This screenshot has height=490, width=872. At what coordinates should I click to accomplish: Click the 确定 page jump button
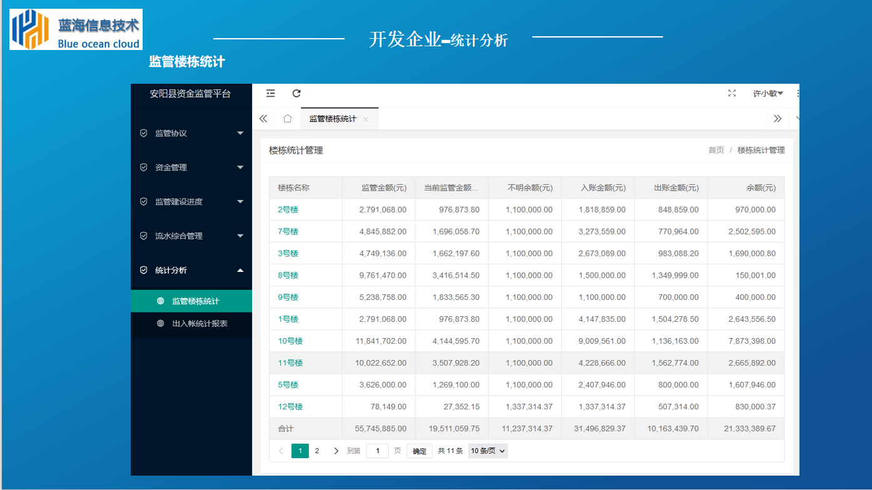click(x=419, y=451)
